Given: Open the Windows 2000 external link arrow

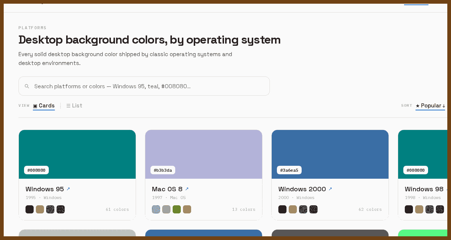Looking at the screenshot, I should click(x=330, y=189).
